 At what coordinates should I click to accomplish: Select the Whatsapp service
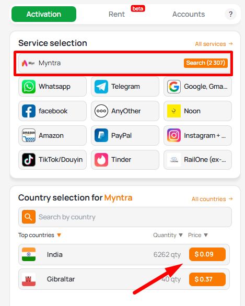[52, 87]
